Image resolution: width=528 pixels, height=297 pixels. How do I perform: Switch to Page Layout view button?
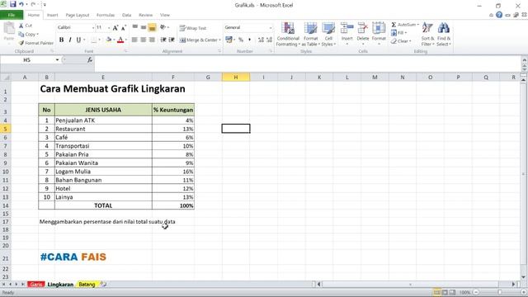click(445, 293)
